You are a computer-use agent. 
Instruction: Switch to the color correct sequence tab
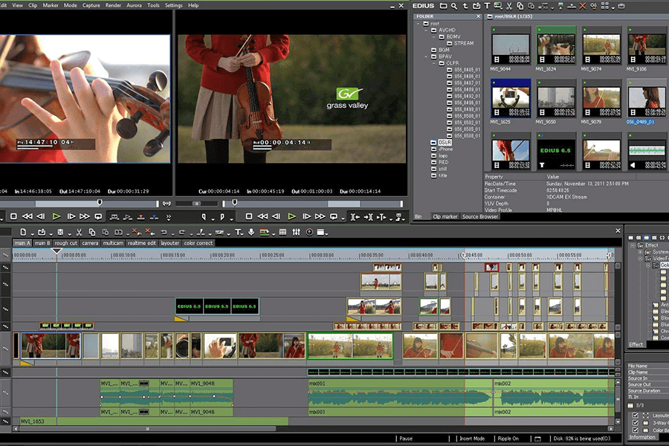click(x=198, y=243)
